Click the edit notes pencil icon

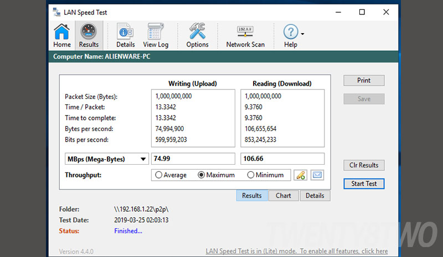(x=300, y=175)
